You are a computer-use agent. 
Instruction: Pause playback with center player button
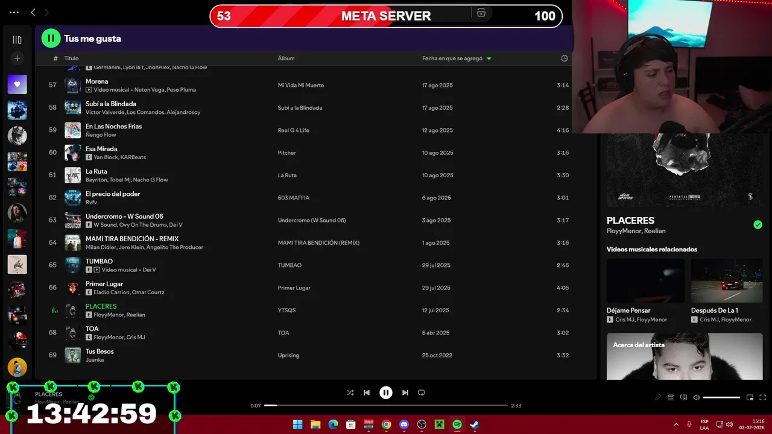point(386,392)
